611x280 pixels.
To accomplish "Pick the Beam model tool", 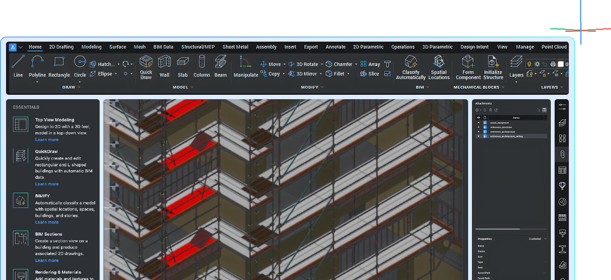I will (221, 66).
